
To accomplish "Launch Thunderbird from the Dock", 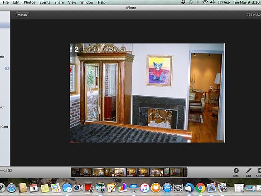I will tap(189, 188).
